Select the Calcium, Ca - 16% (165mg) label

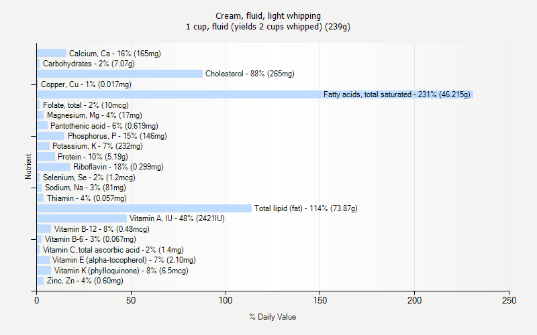point(115,54)
